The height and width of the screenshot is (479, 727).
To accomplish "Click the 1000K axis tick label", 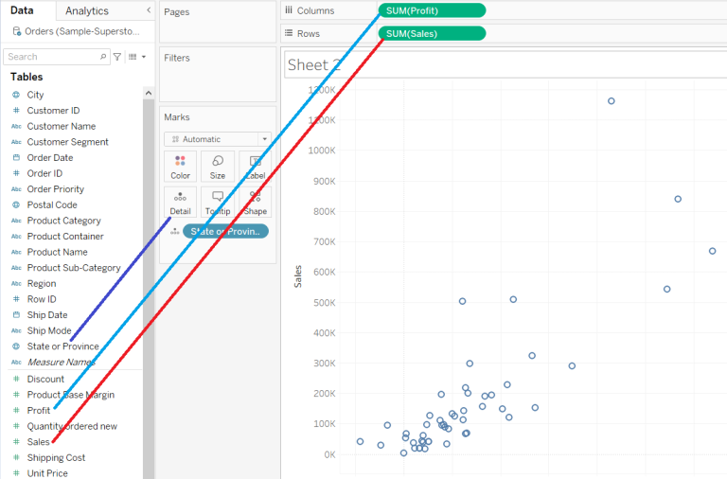I will tap(322, 151).
